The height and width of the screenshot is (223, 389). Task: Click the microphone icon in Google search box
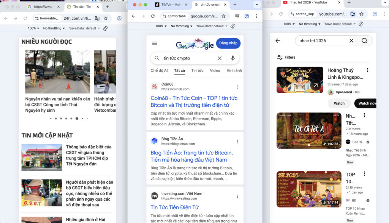tap(232, 58)
